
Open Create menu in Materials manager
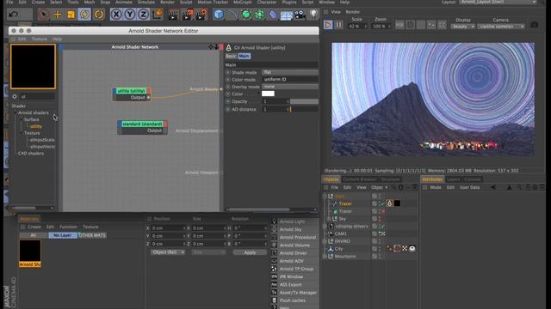pyautogui.click(x=34, y=227)
